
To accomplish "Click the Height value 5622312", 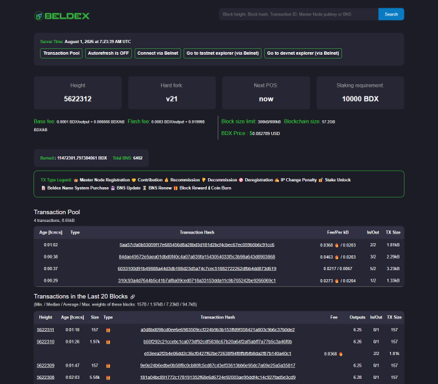I will 78,99.
